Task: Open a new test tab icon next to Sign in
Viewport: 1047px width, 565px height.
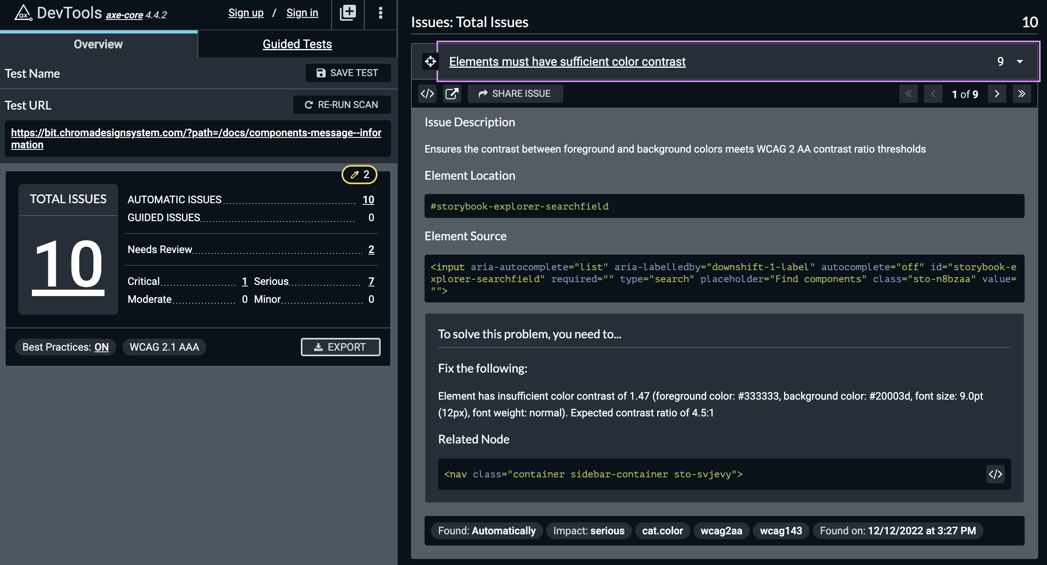Action: (x=348, y=13)
